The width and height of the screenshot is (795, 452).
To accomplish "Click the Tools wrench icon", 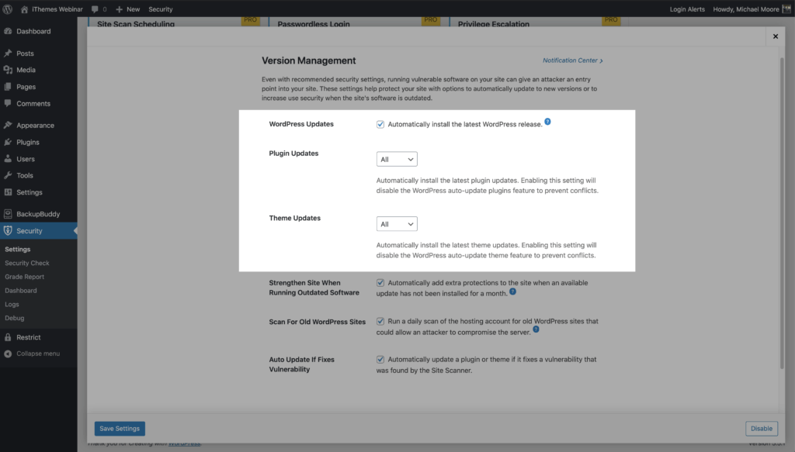I will (8, 175).
